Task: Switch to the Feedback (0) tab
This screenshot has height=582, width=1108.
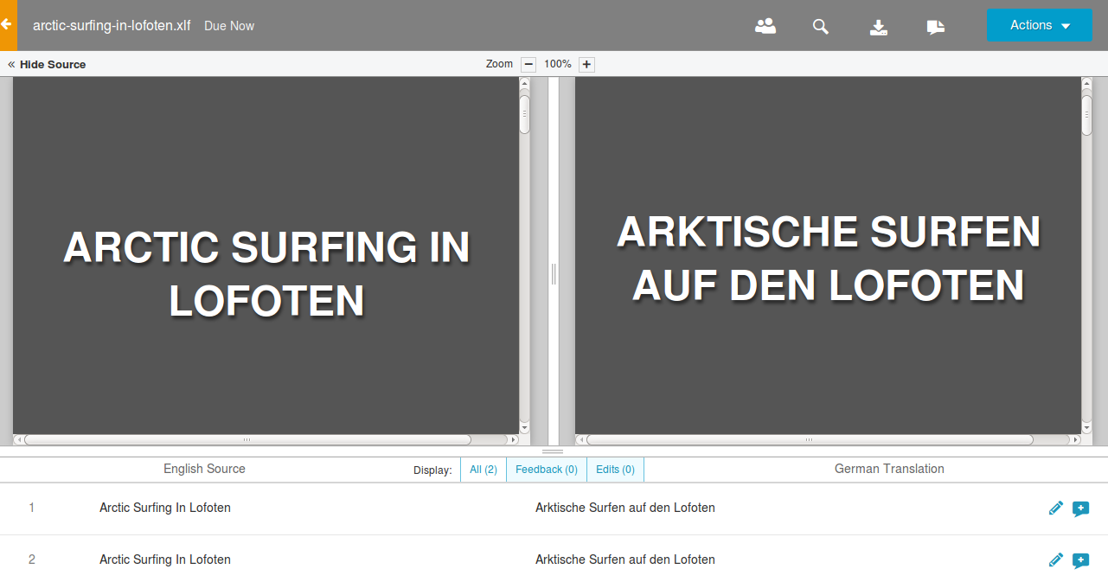Action: click(546, 470)
